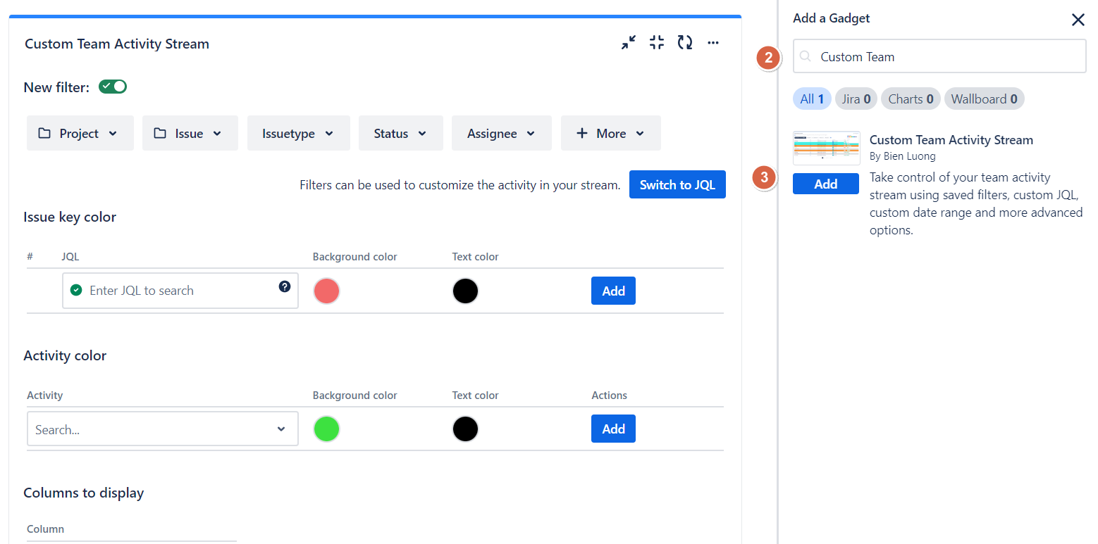The height and width of the screenshot is (544, 1098).
Task: Click the search magnifier icon in gadget search
Action: 806,57
